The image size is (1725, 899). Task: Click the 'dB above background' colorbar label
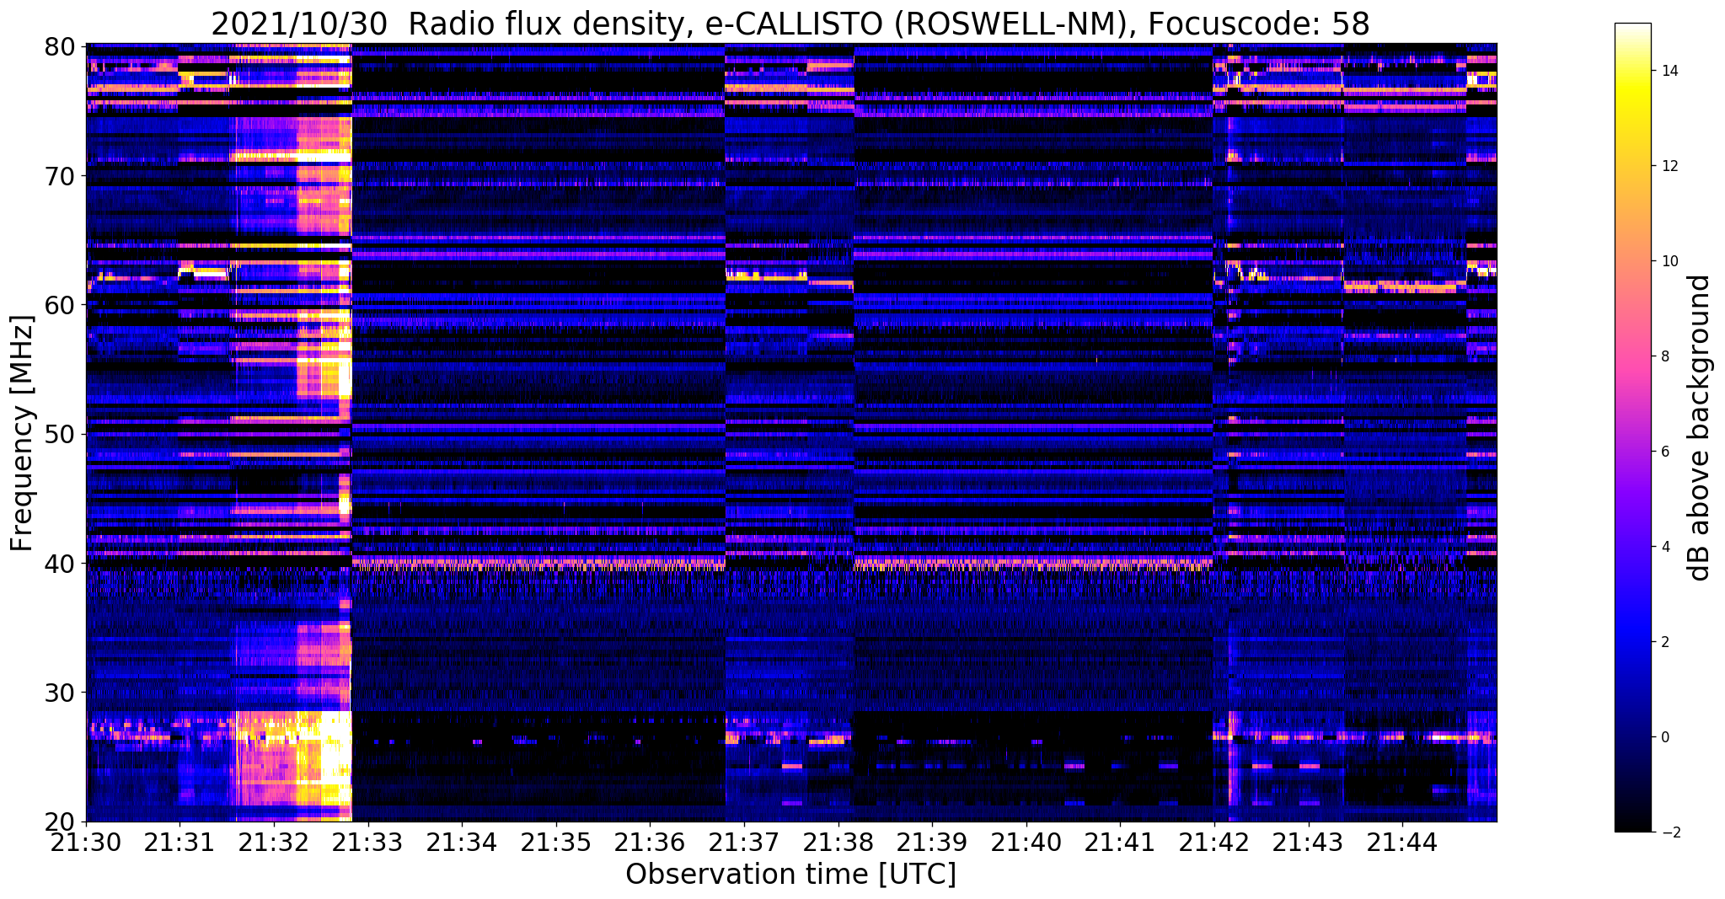(1700, 427)
